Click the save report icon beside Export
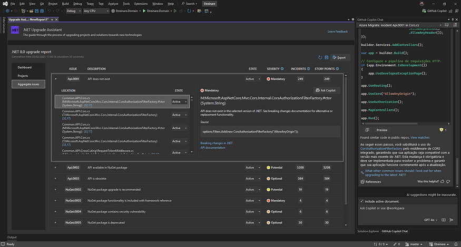 [x=327, y=57]
